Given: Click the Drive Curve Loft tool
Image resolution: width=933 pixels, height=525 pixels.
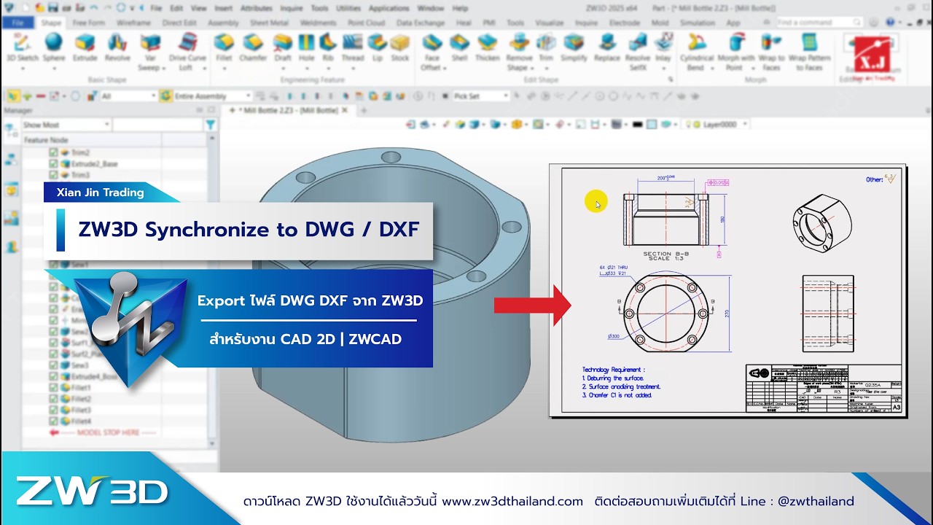Looking at the screenshot, I should [187, 52].
